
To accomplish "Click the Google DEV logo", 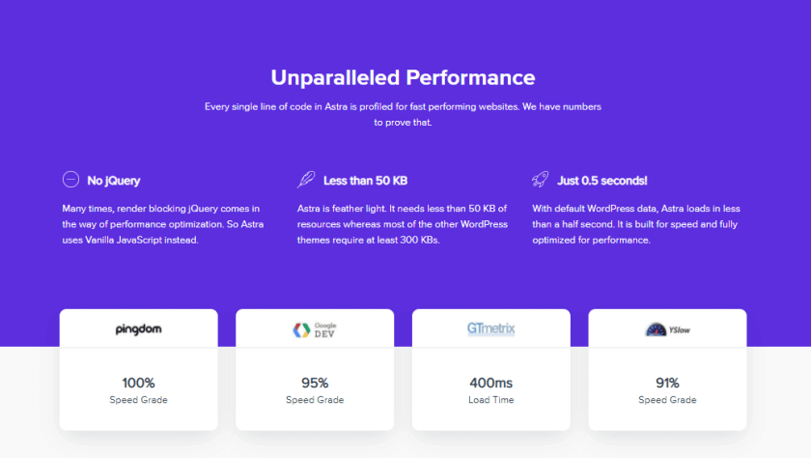I will [x=315, y=329].
